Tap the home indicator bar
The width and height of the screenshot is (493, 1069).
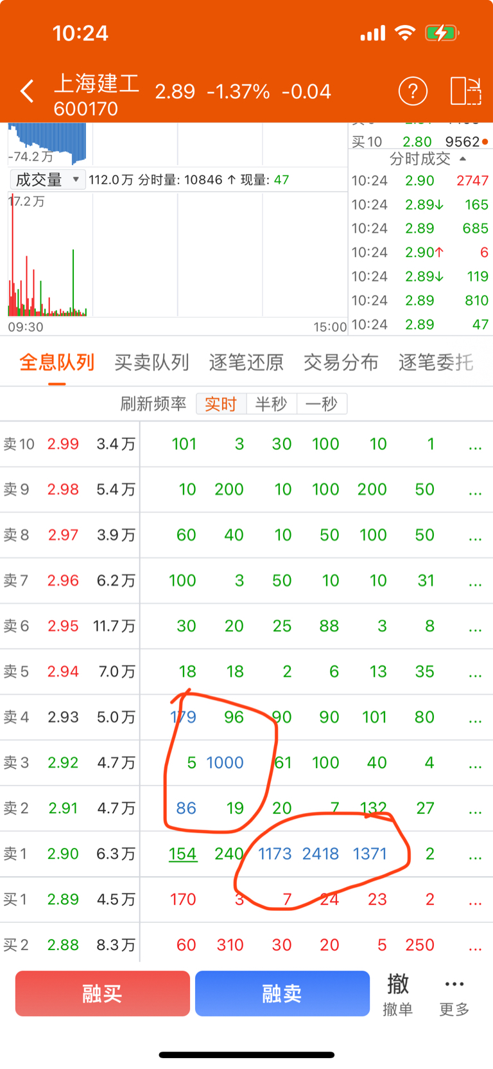tap(246, 1055)
